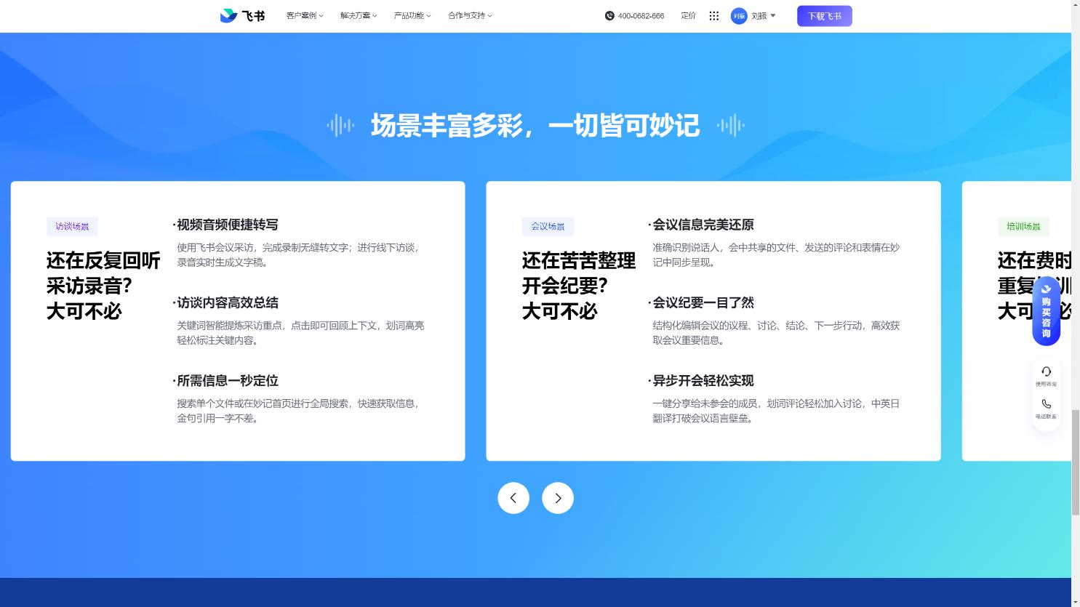
Task: Expand the 客户案例 menu
Action: coord(305,16)
